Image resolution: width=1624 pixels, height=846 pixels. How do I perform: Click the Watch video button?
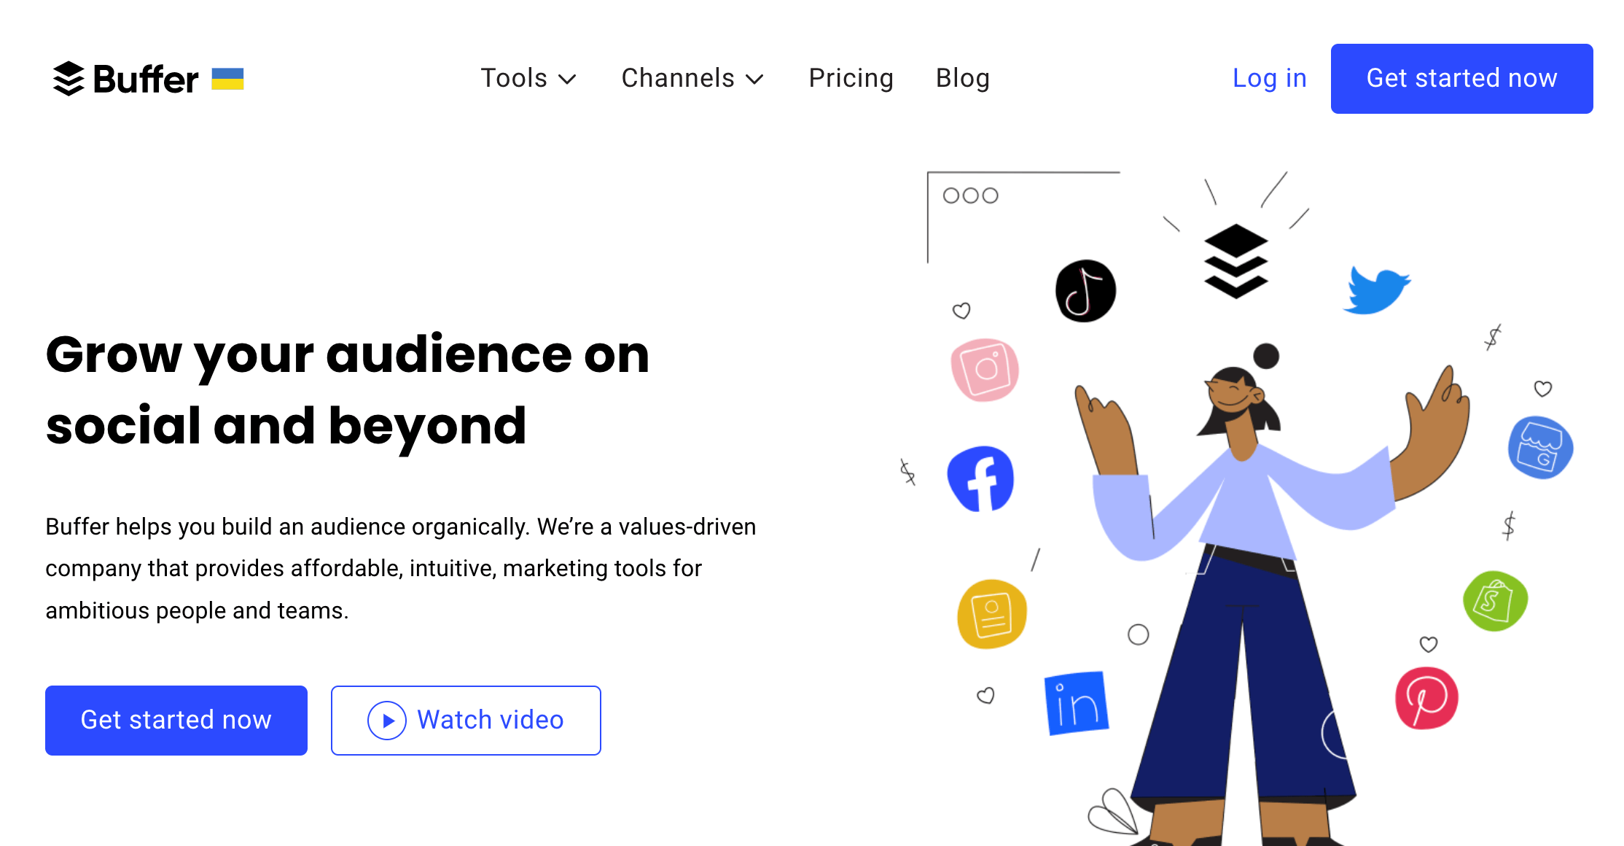[x=466, y=720]
